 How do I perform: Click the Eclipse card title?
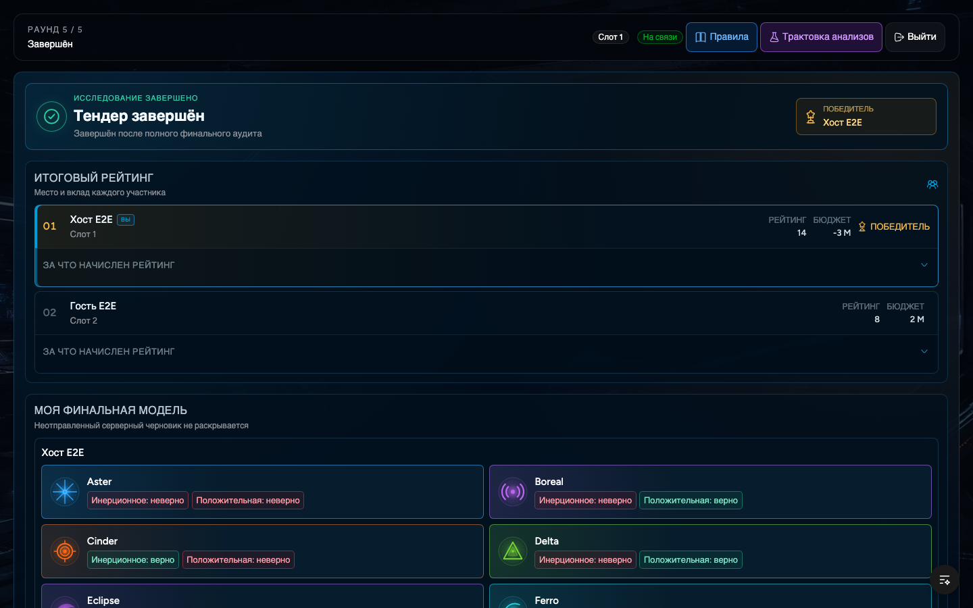click(103, 601)
